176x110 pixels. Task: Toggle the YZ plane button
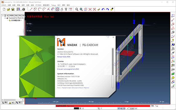pos(124,109)
